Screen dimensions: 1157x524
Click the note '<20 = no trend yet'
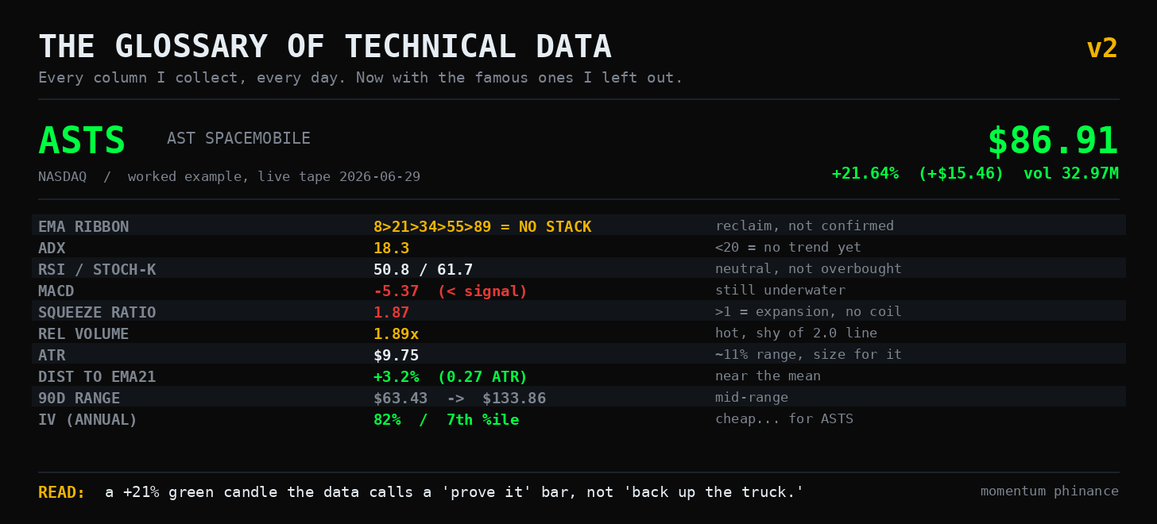788,248
